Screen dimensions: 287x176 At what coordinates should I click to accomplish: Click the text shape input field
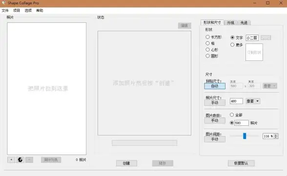pyautogui.click(x=252, y=38)
